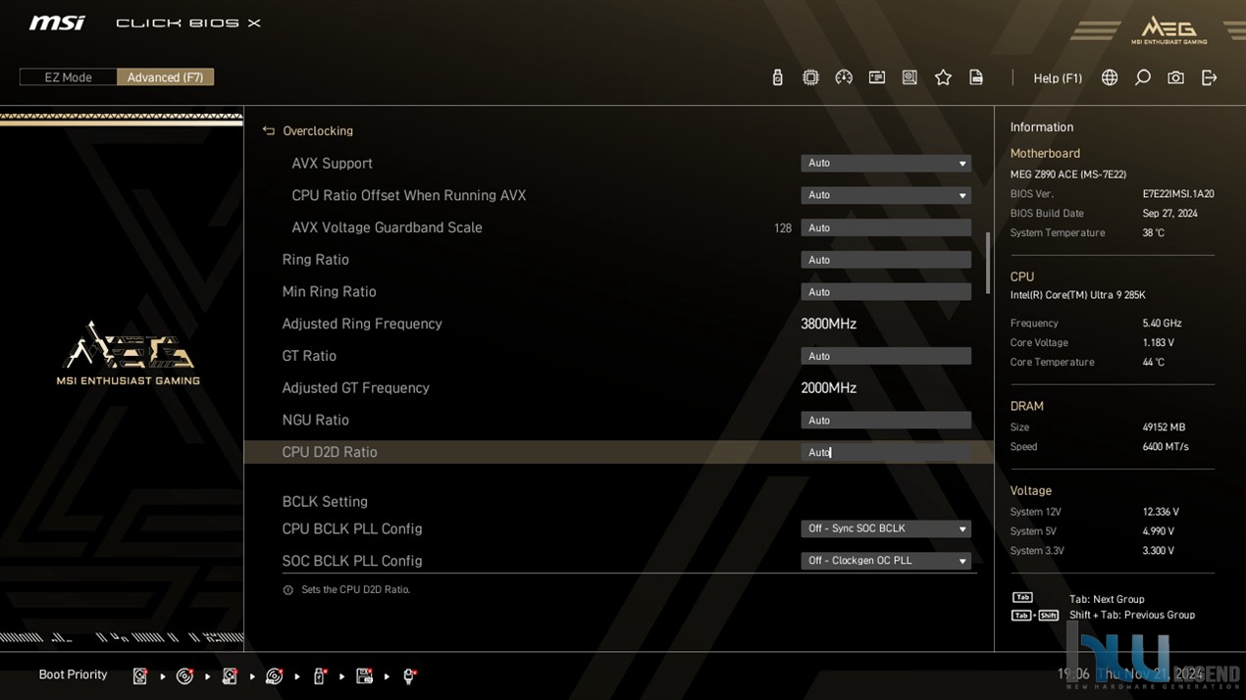Open the CPU BCLK PLL Config dropdown
Image resolution: width=1246 pixels, height=700 pixels.
click(x=886, y=528)
